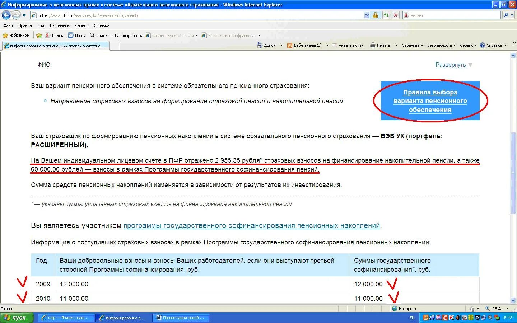517x323 pixels.
Task: Open the Безопасность command bar menu
Action: pos(441,45)
